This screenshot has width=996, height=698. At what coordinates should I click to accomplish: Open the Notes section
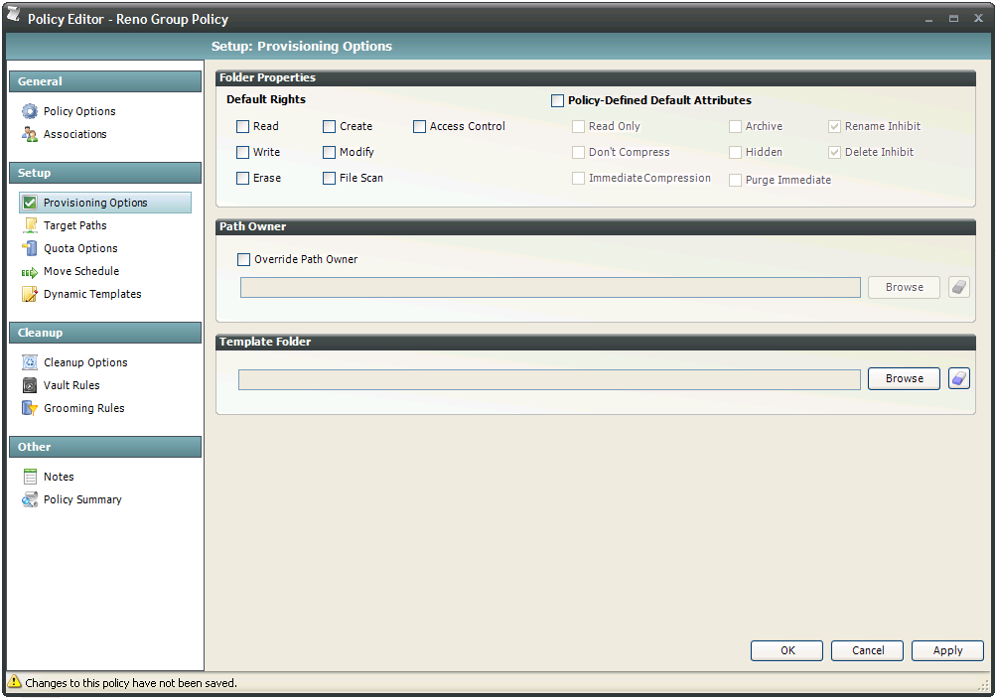click(59, 477)
